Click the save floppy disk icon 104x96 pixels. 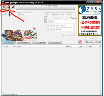click(x=13, y=7)
